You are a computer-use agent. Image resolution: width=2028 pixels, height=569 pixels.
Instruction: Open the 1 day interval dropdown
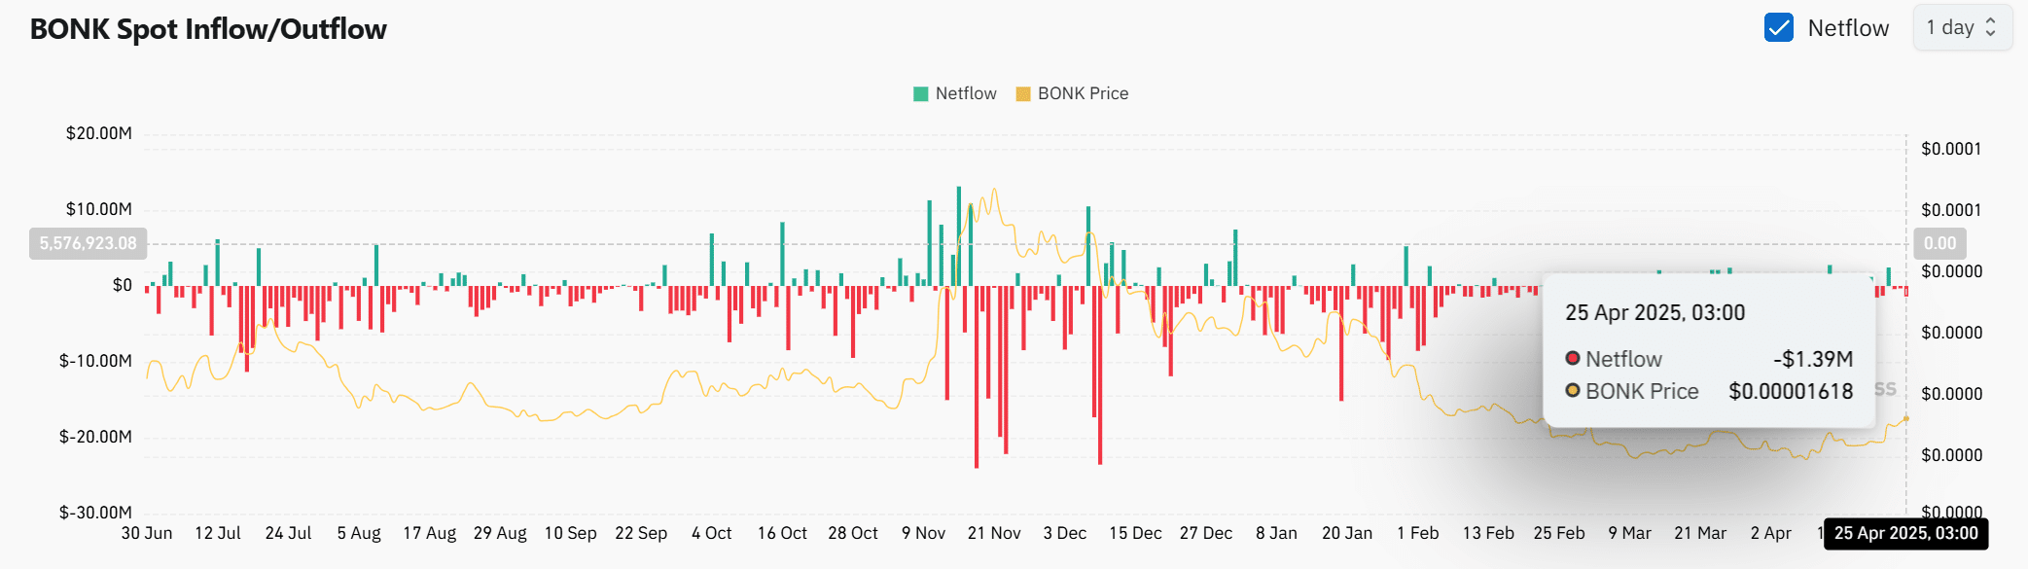(1961, 28)
